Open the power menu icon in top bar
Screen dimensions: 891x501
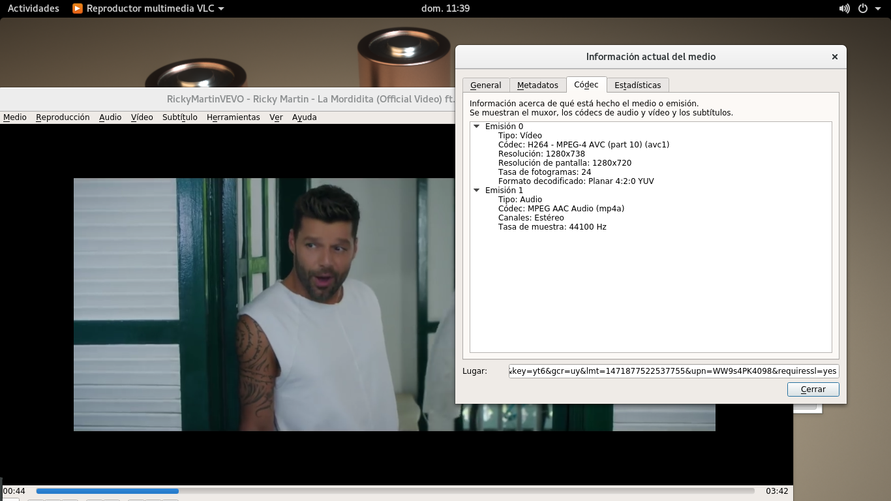[x=863, y=8]
